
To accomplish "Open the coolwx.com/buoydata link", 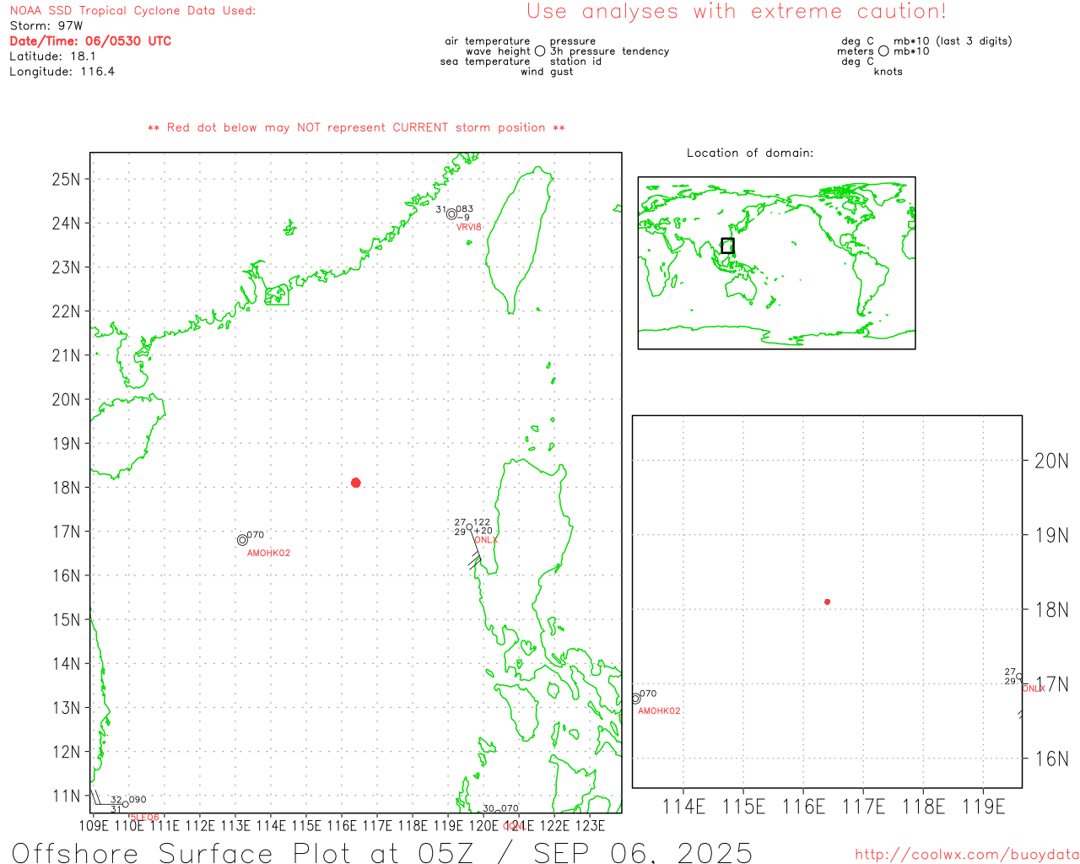I will click(967, 855).
